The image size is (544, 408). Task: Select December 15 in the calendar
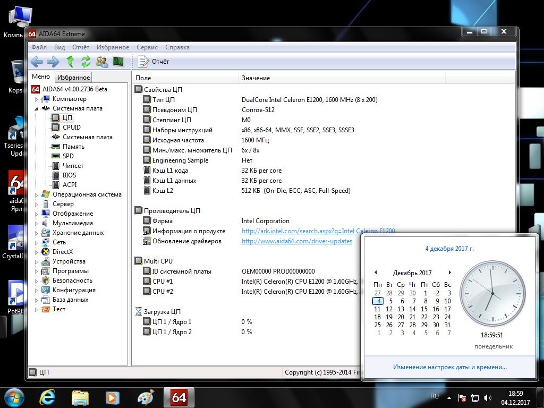424,309
